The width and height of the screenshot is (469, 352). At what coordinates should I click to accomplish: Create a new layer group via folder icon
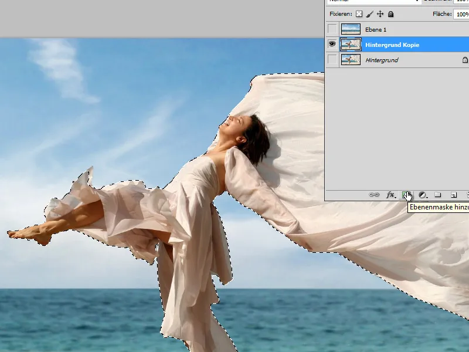click(437, 195)
